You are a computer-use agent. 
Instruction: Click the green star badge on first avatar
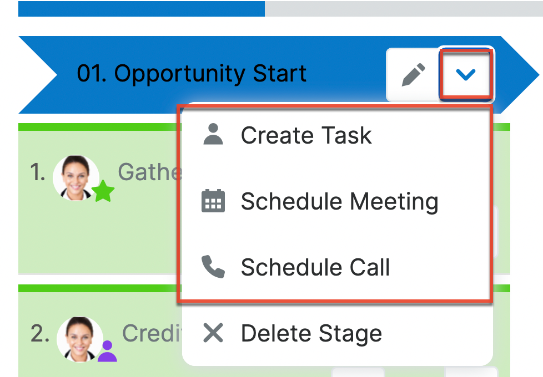pos(103,192)
